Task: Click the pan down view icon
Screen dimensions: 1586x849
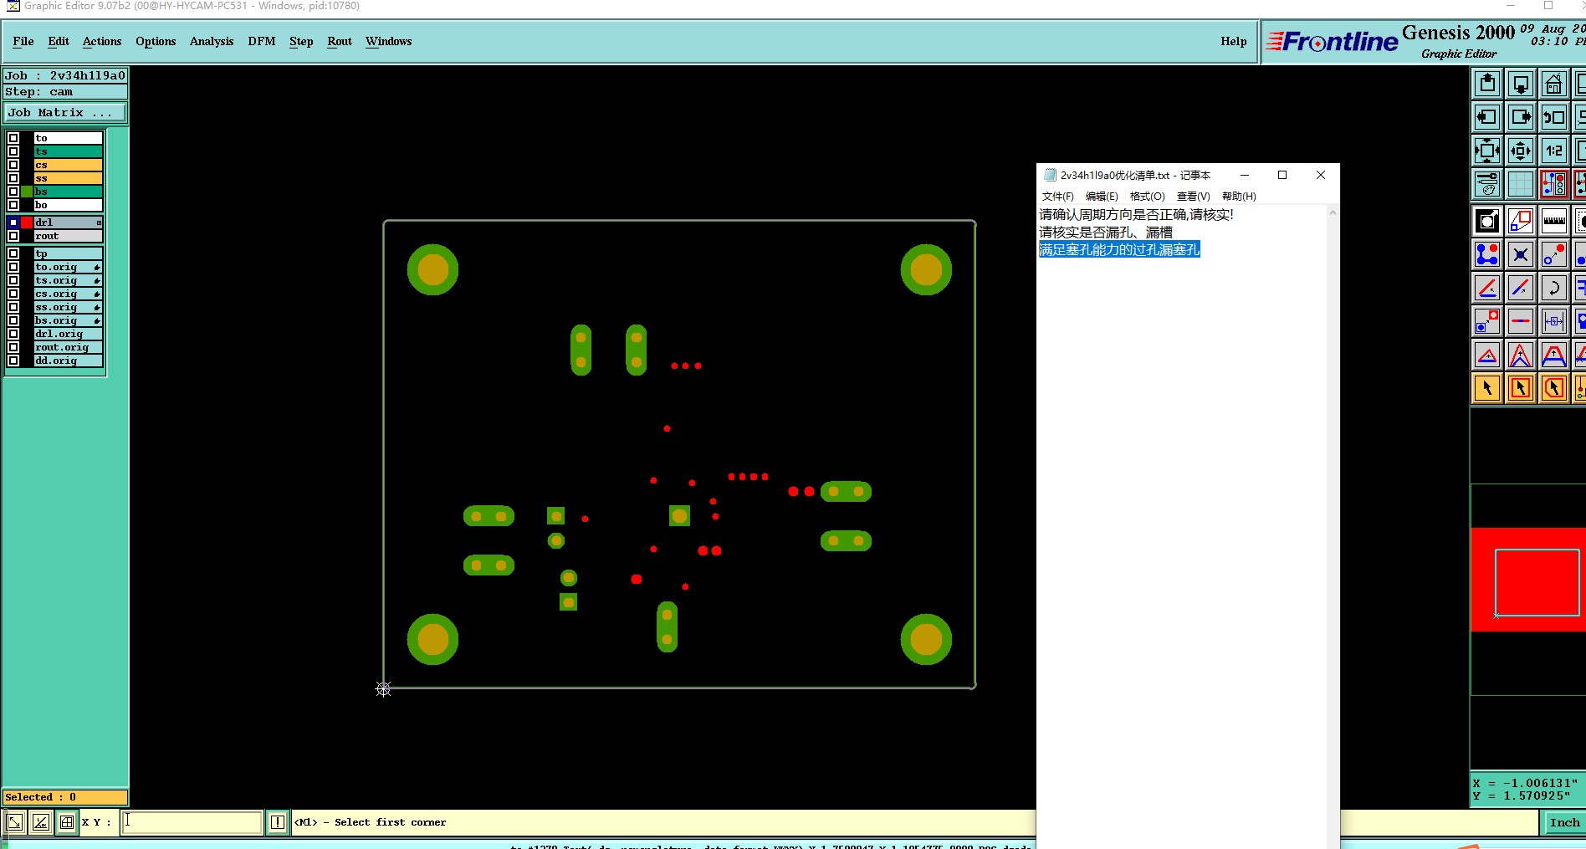Action: click(1521, 84)
